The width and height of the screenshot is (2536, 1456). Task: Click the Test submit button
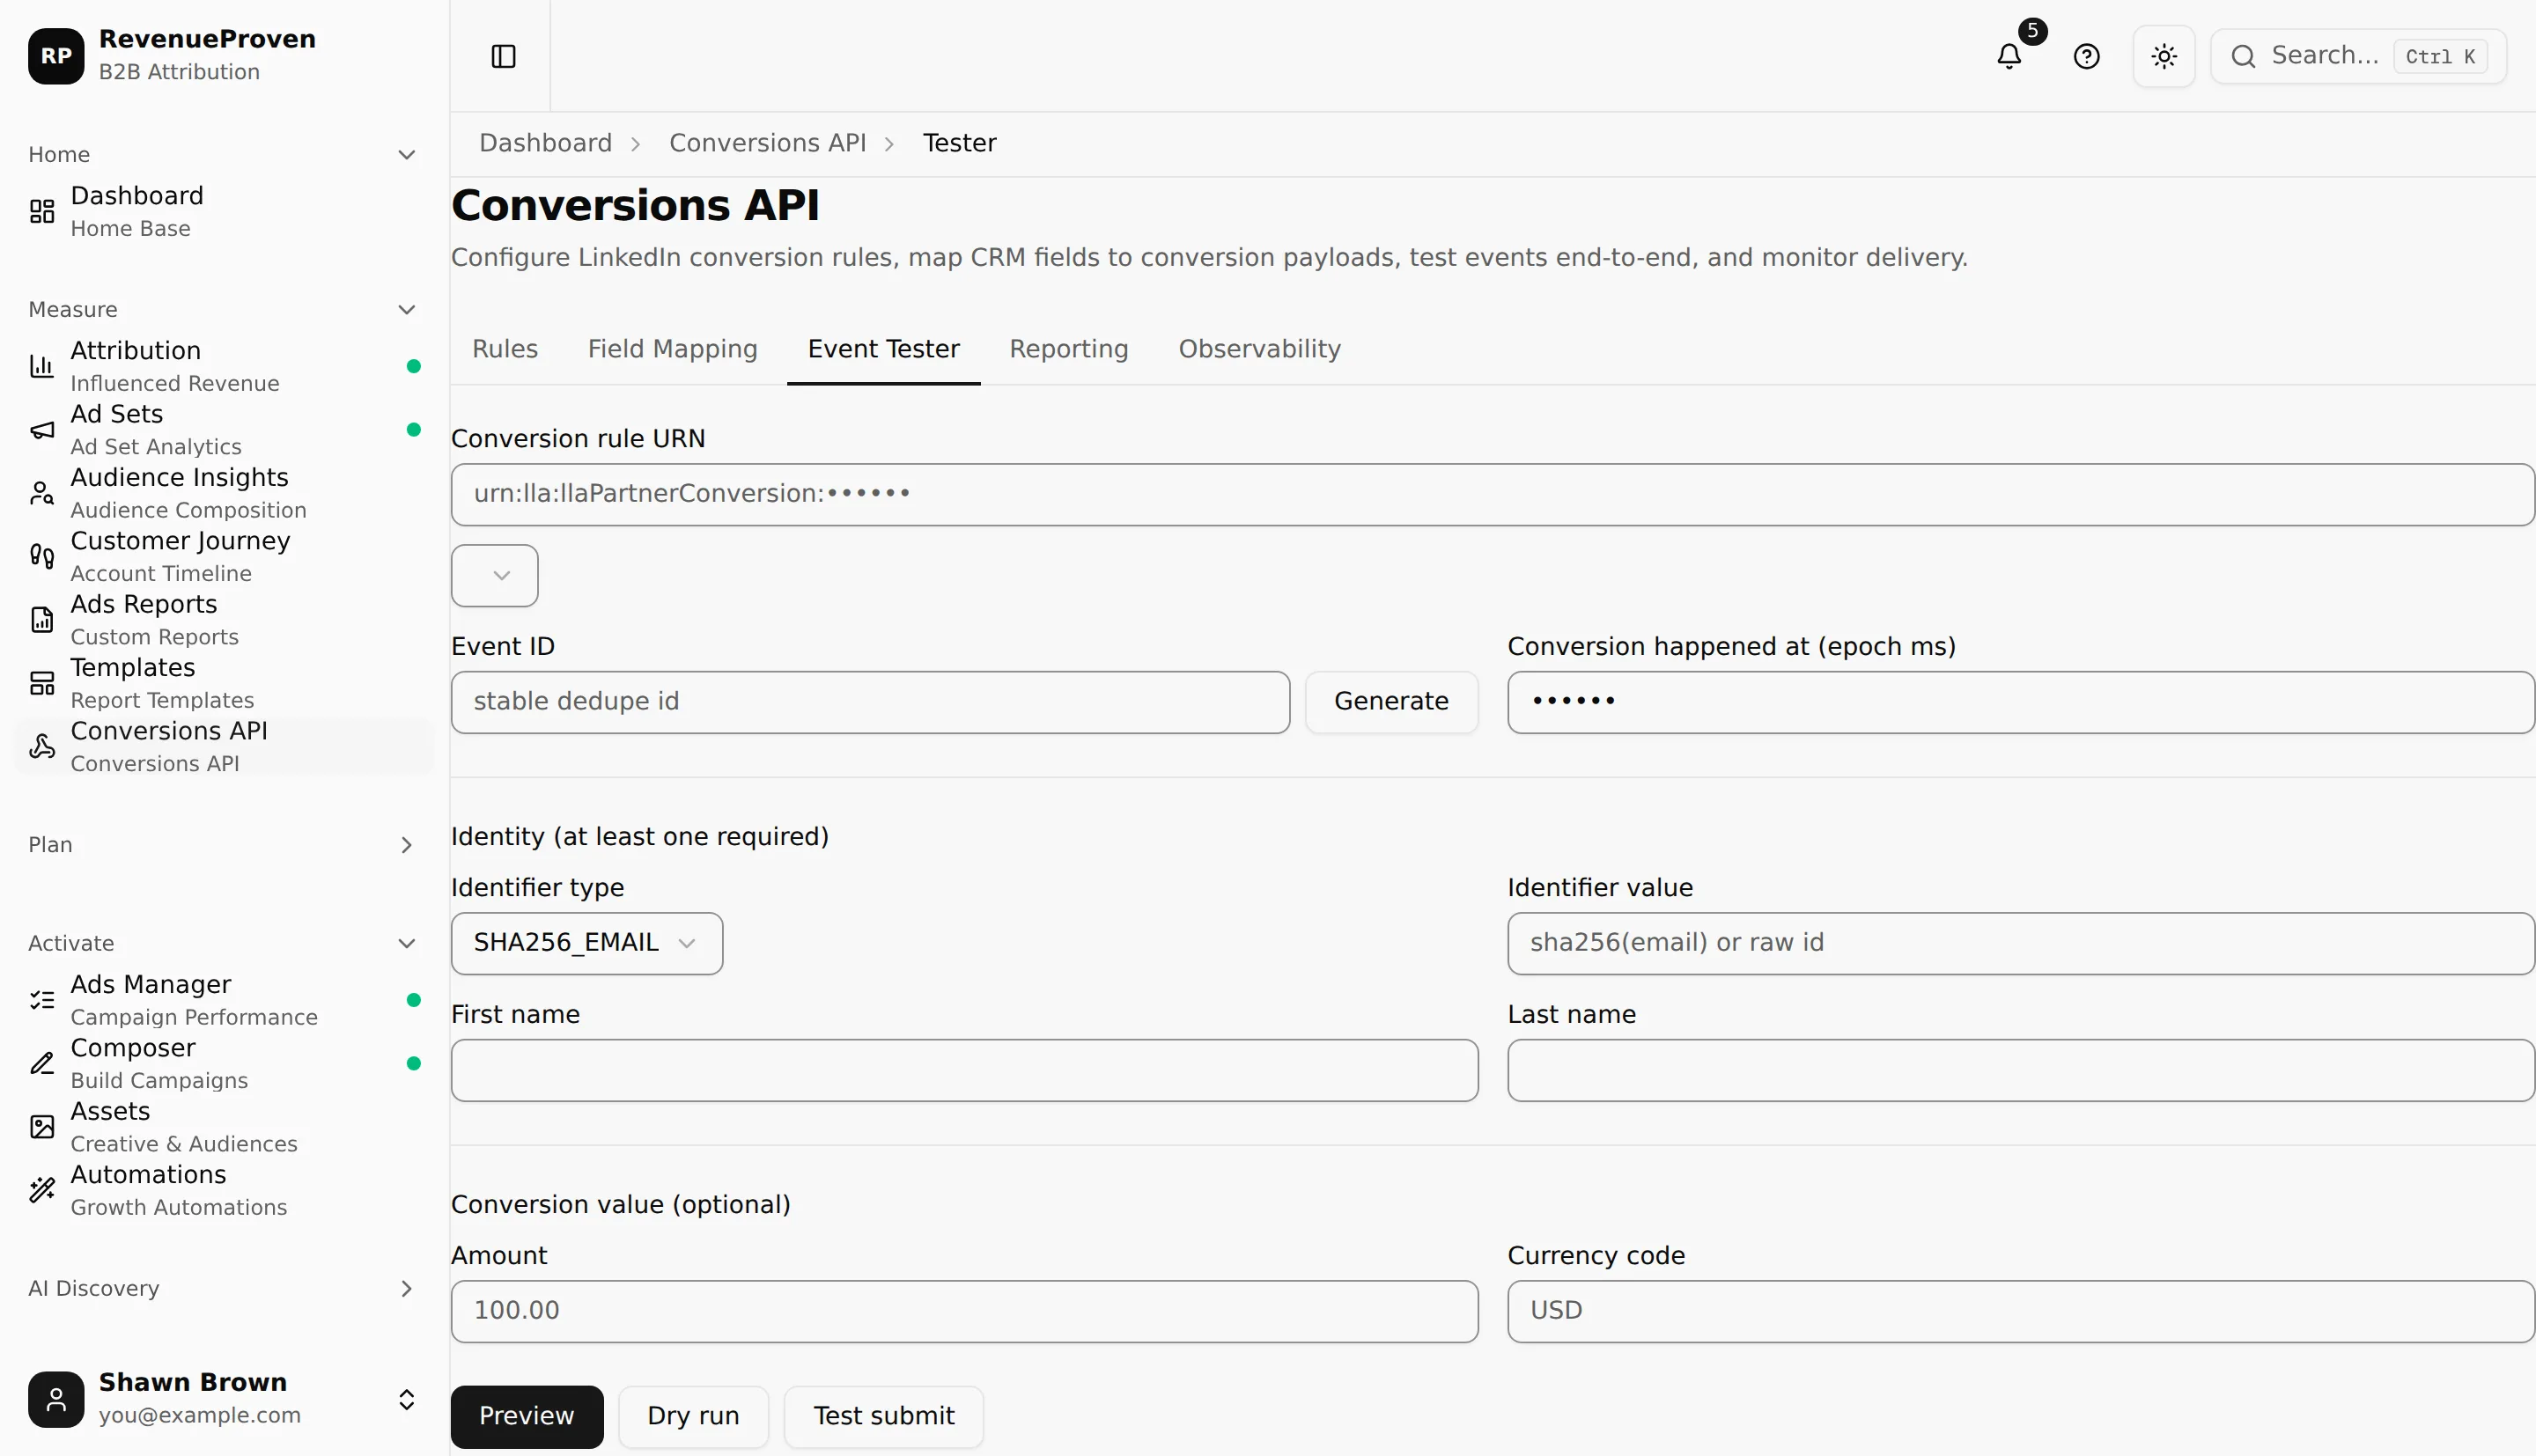(883, 1416)
